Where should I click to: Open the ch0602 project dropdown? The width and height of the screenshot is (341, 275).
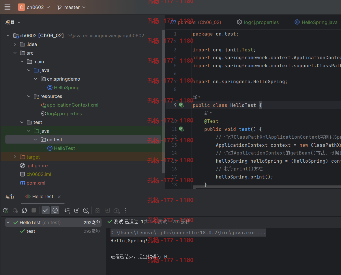click(34, 7)
